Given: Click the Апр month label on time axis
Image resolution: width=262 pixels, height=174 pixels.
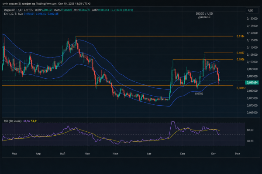Looking at the screenshot, I should [x=38, y=154].
